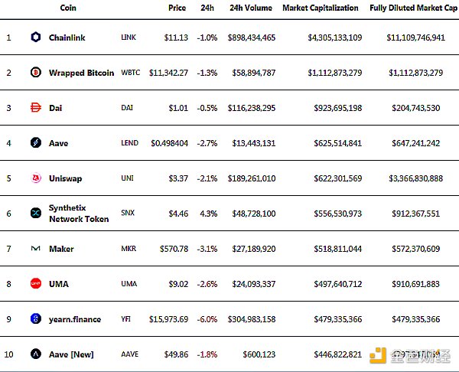
Task: Click the Aave [New] logo icon
Action: [35, 354]
